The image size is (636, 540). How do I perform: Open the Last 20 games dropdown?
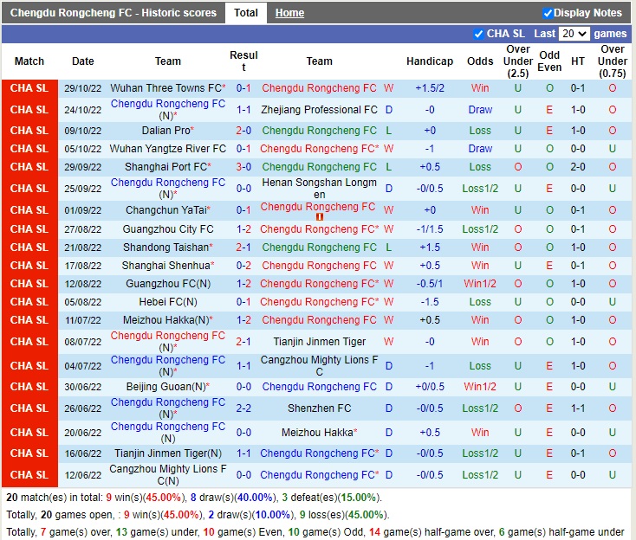point(574,34)
